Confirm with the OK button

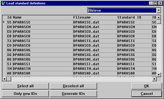[147, 86]
